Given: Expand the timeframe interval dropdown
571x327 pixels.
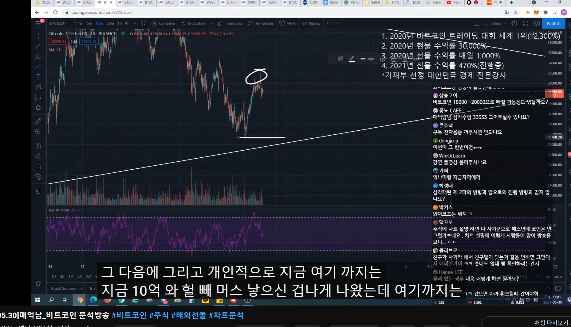Looking at the screenshot, I should click(x=135, y=23).
